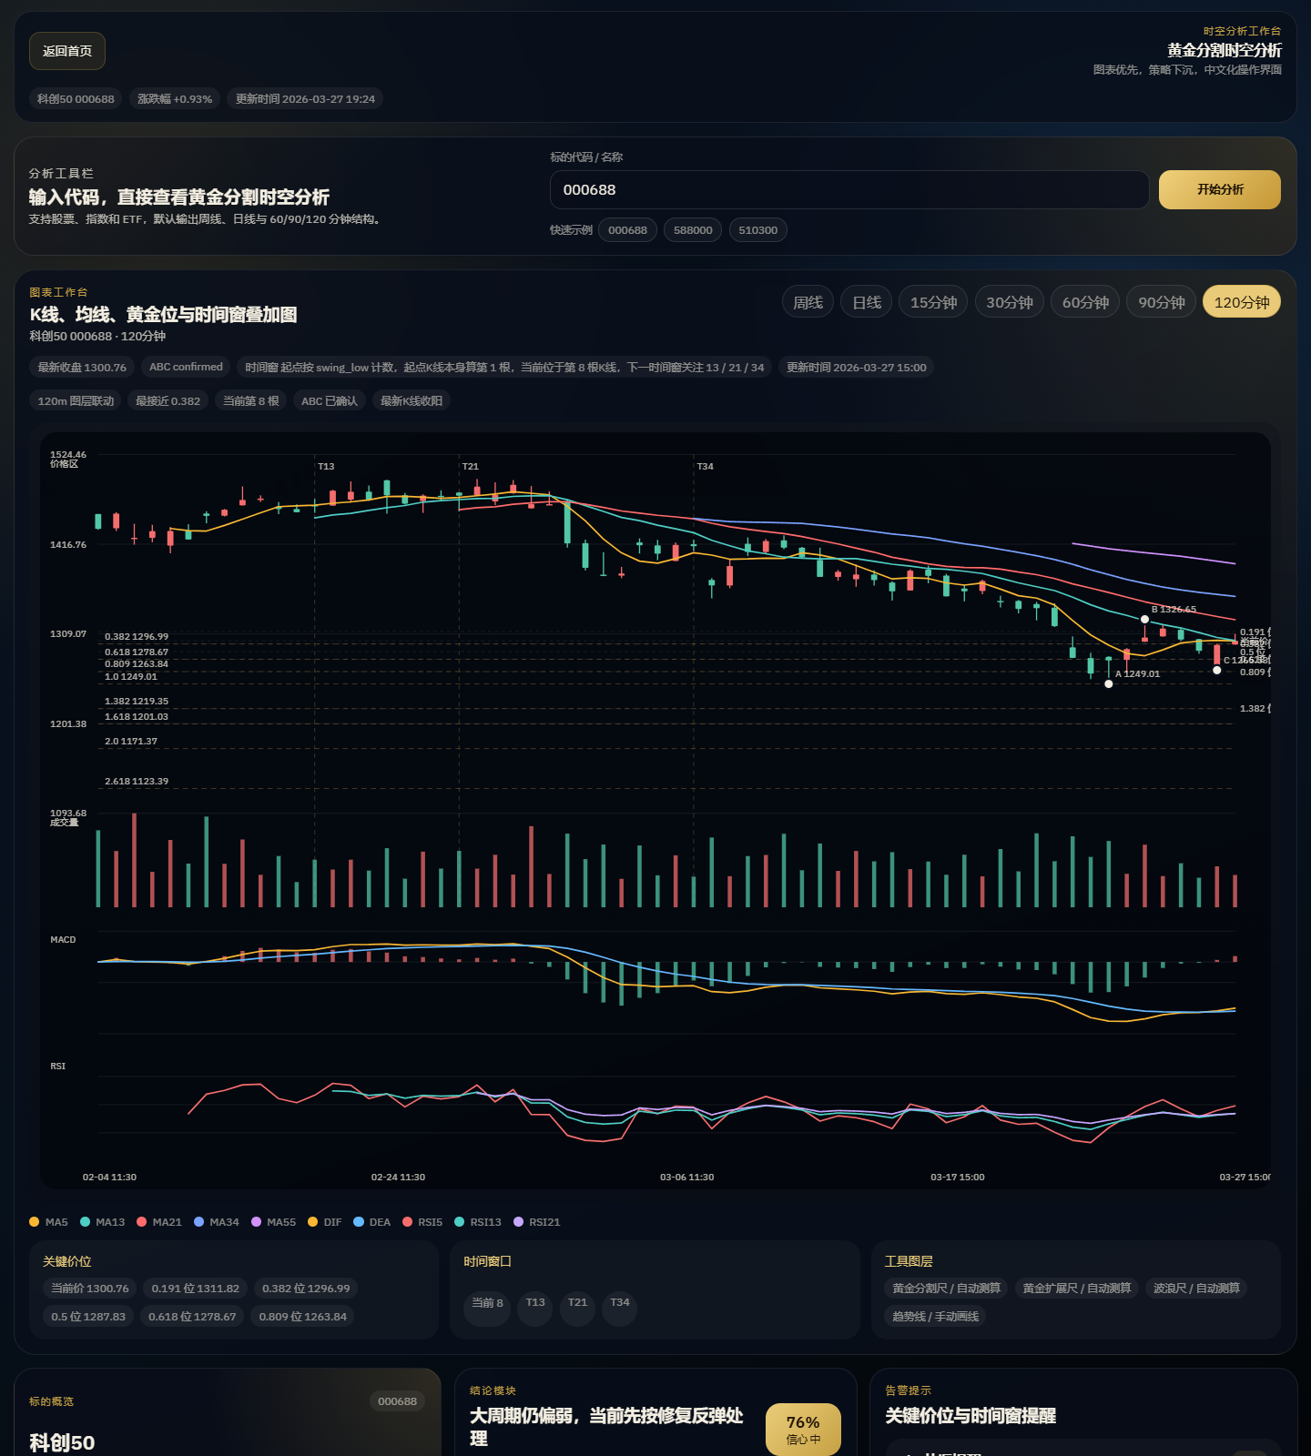This screenshot has width=1311, height=1456.
Task: Toggle the 趋势线 / 手动画线 layer
Action: (x=935, y=1317)
